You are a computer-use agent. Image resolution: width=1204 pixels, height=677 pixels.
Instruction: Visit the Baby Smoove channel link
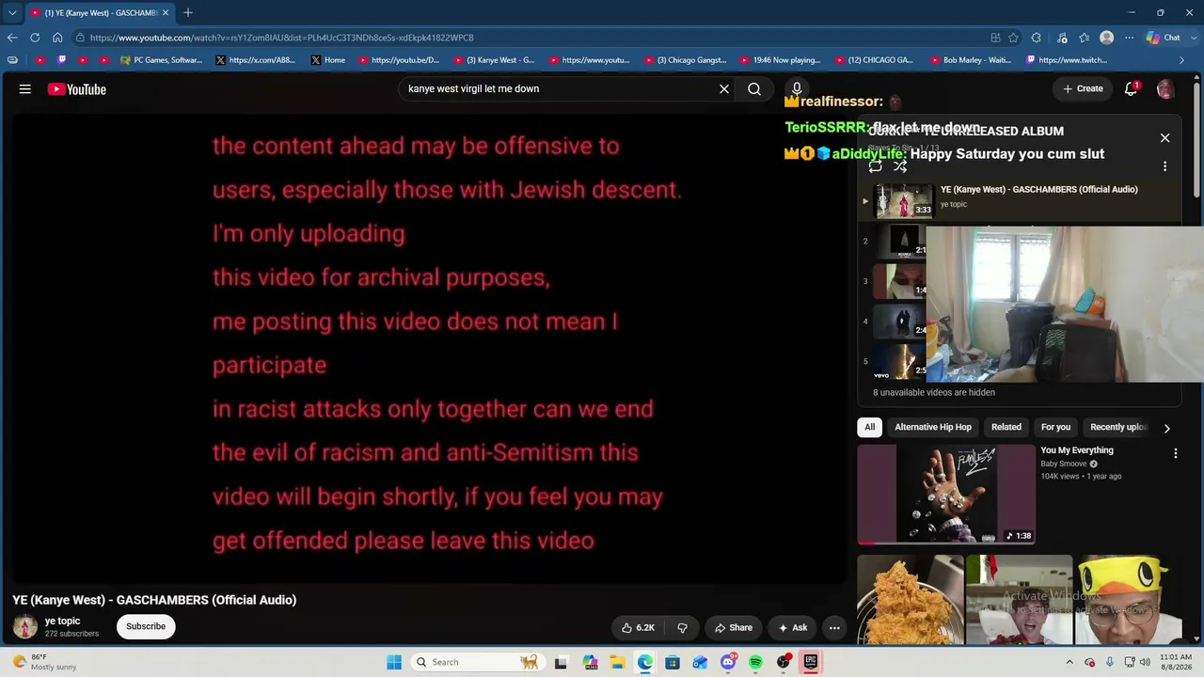(1063, 464)
